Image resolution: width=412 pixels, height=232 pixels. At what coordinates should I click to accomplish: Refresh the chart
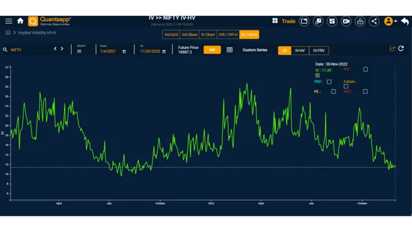click(x=401, y=48)
